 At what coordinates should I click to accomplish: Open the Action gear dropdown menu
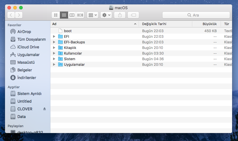[106, 15]
